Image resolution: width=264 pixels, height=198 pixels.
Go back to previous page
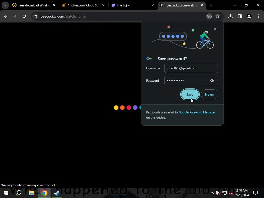(6, 16)
